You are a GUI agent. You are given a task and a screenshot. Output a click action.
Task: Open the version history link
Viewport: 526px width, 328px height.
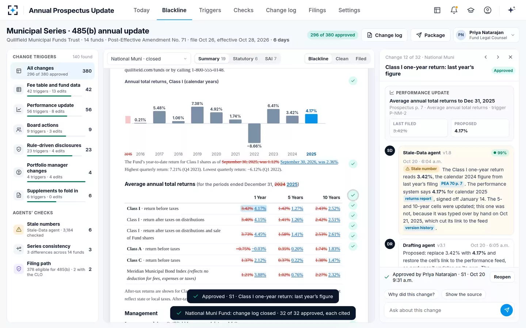tap(419, 228)
